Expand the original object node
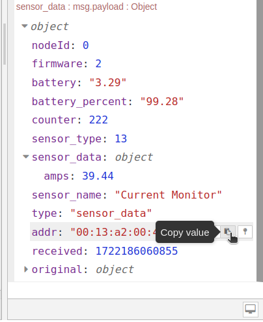The image size is (263, 322). click(26, 269)
